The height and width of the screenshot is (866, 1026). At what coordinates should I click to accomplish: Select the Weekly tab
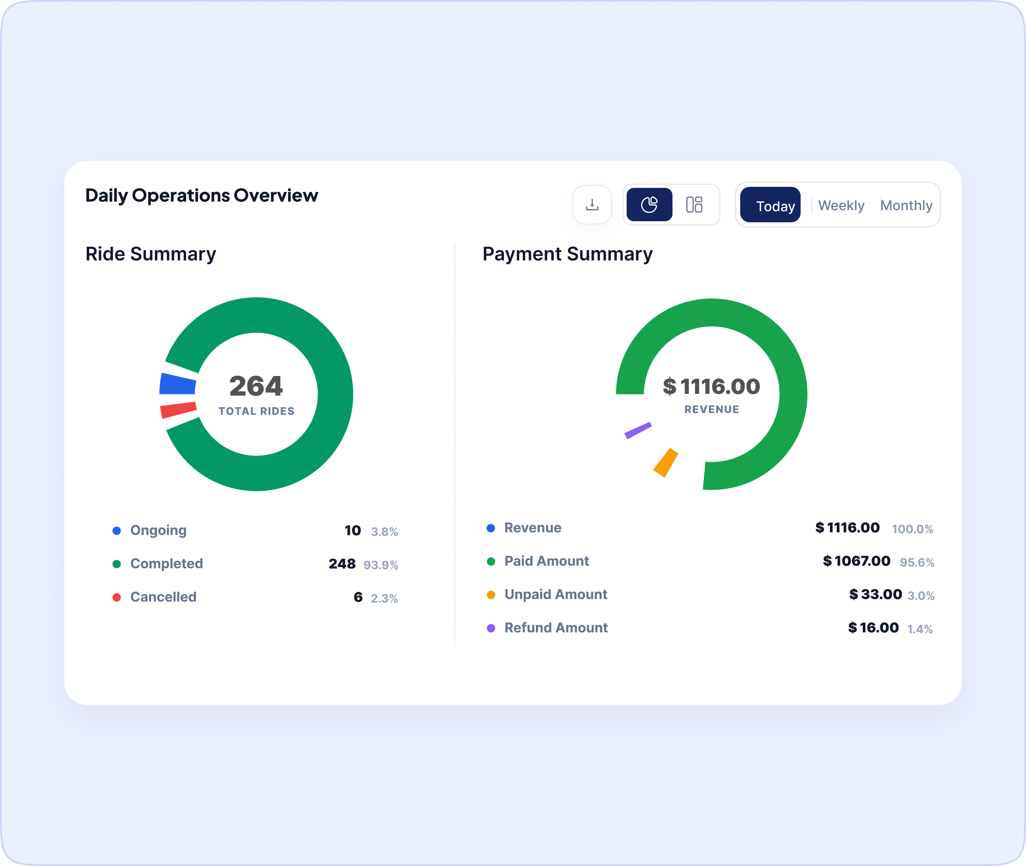click(841, 205)
